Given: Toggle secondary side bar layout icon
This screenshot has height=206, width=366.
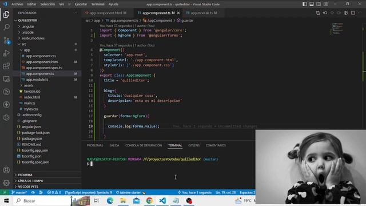Looking at the screenshot, I should tap(319, 4).
